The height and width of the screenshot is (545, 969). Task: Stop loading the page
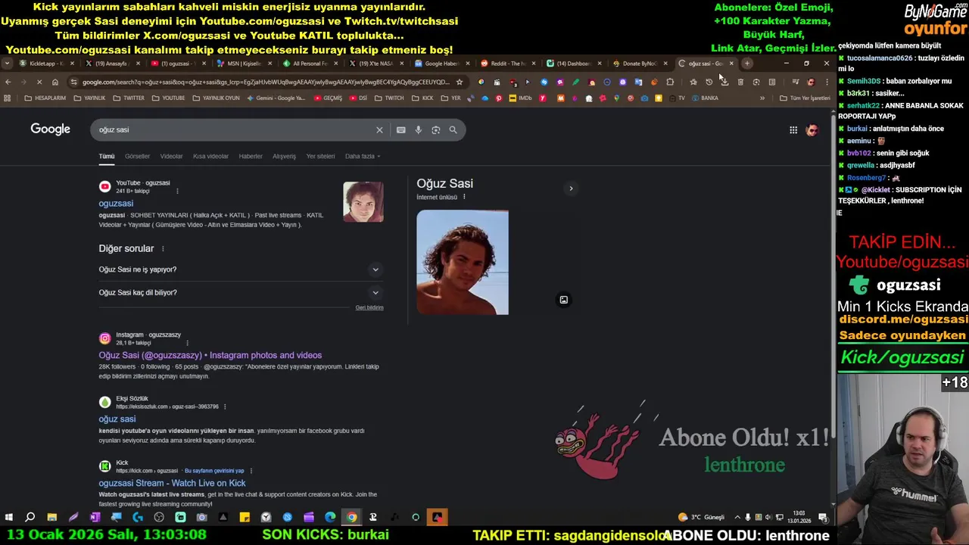[x=39, y=82]
